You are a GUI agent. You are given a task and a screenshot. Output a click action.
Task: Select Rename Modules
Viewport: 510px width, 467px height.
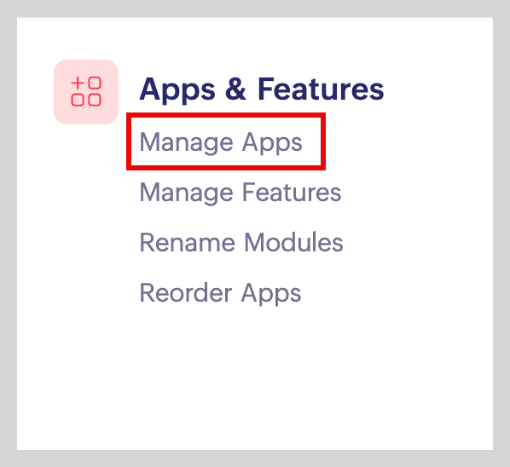[x=241, y=242]
